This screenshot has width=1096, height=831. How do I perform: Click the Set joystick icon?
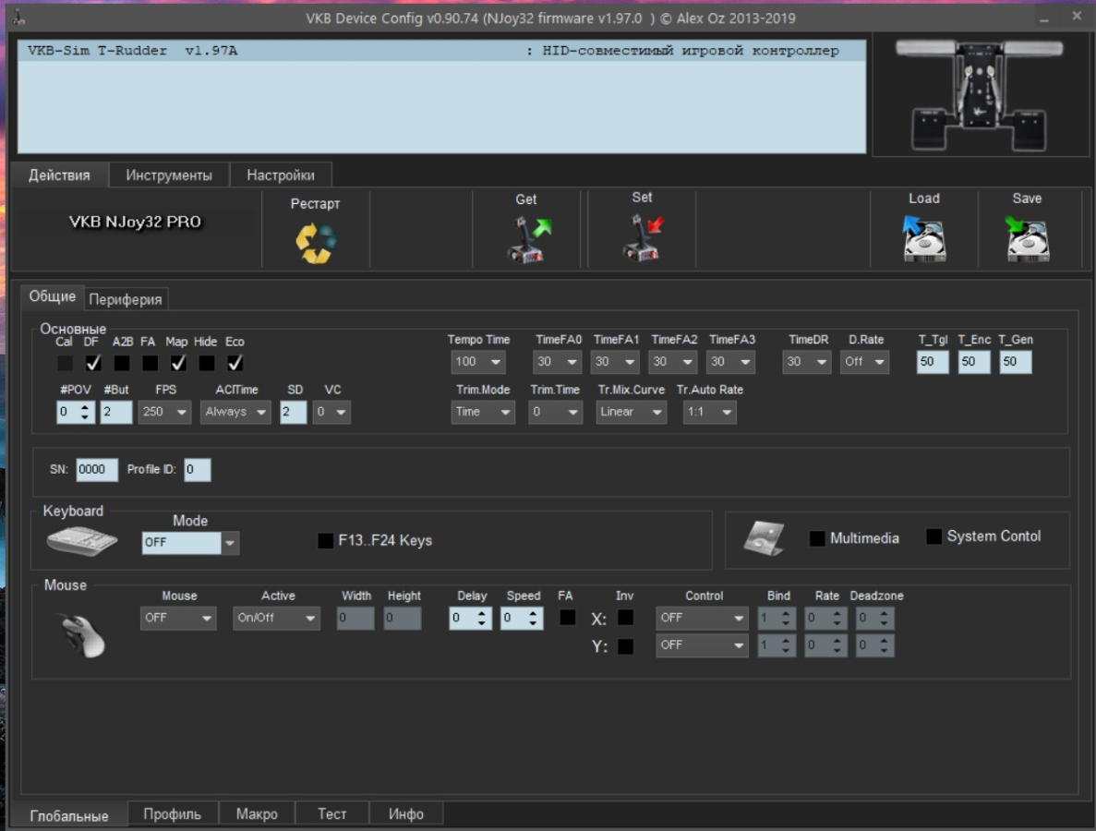643,237
